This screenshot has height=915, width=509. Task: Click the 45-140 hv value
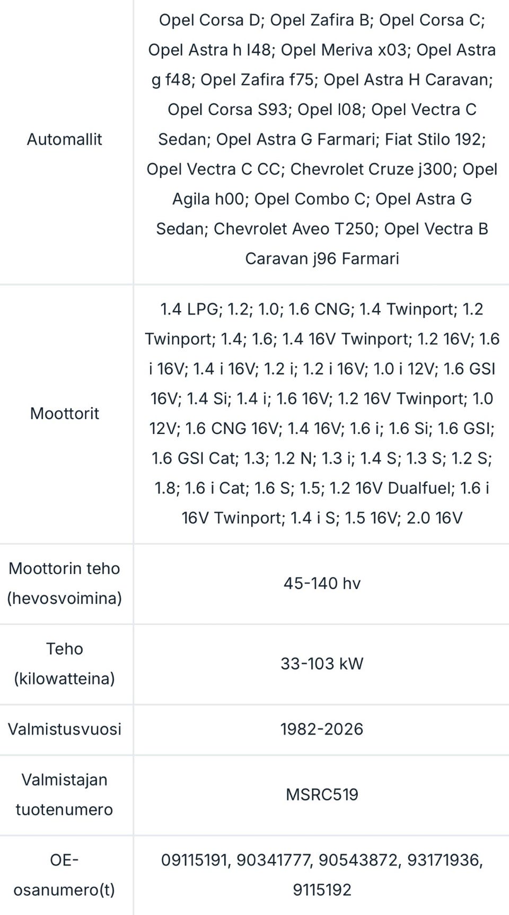[322, 583]
